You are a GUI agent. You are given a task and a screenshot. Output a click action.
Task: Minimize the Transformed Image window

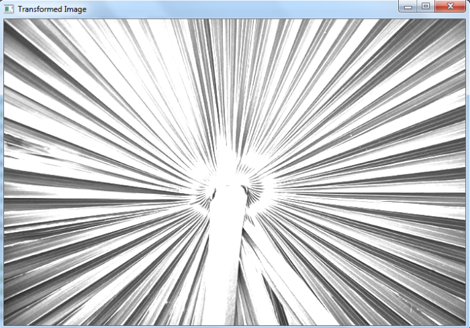coord(408,6)
